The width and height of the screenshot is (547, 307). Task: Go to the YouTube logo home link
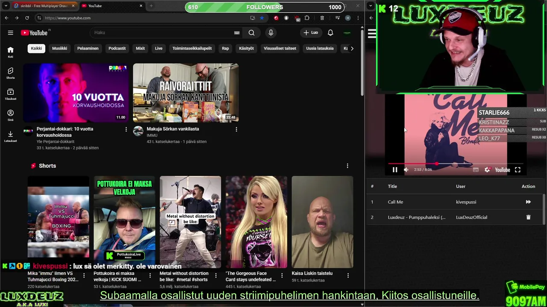click(x=34, y=33)
